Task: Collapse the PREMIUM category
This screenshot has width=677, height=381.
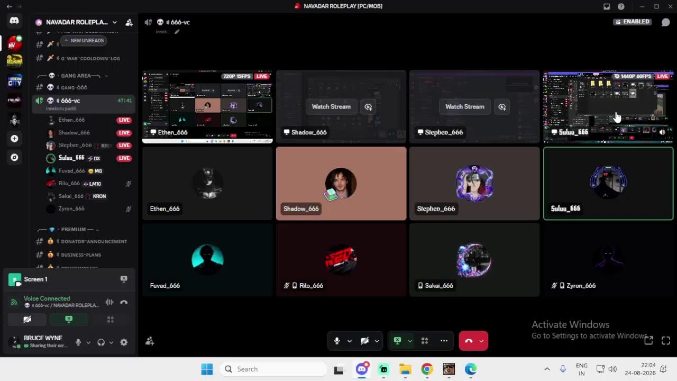Action: point(74,229)
